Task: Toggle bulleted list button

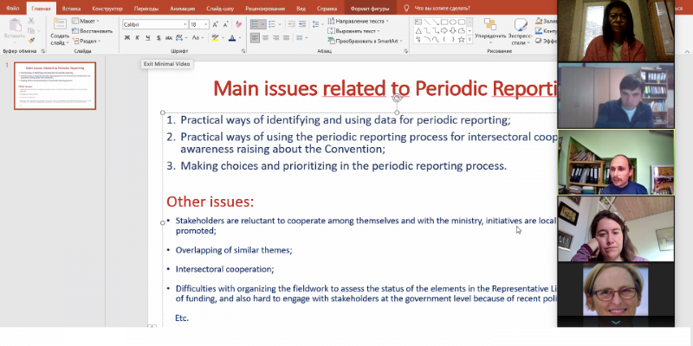Action: (x=258, y=24)
